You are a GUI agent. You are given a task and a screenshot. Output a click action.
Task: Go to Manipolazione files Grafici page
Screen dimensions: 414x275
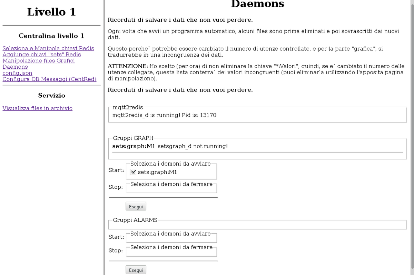39,61
